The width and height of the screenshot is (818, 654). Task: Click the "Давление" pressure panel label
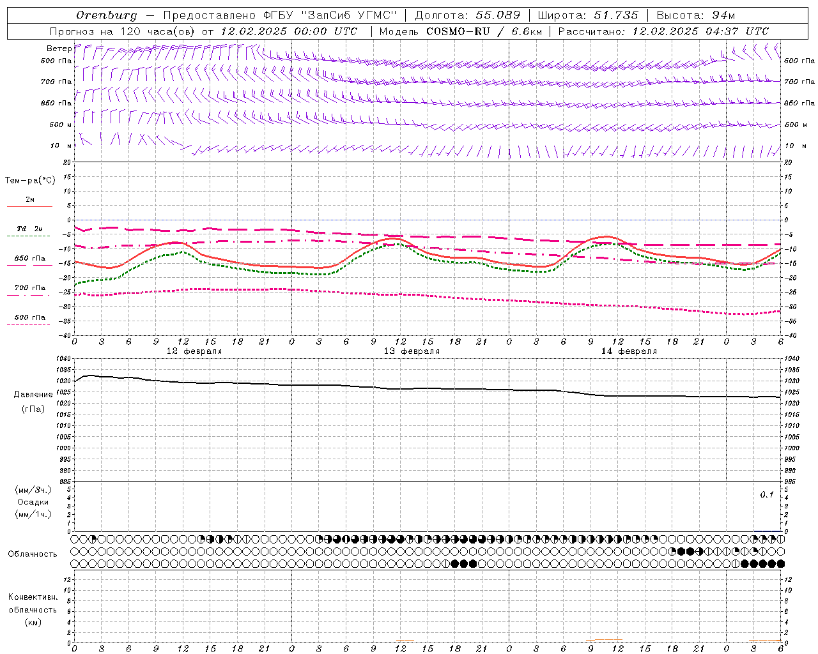pyautogui.click(x=33, y=394)
